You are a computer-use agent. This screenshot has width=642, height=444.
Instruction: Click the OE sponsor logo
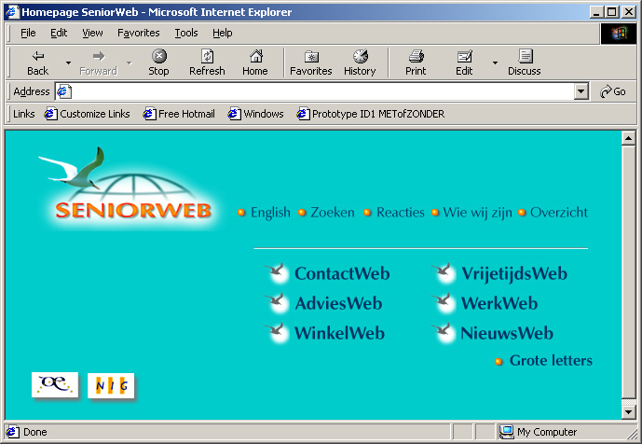pos(55,384)
